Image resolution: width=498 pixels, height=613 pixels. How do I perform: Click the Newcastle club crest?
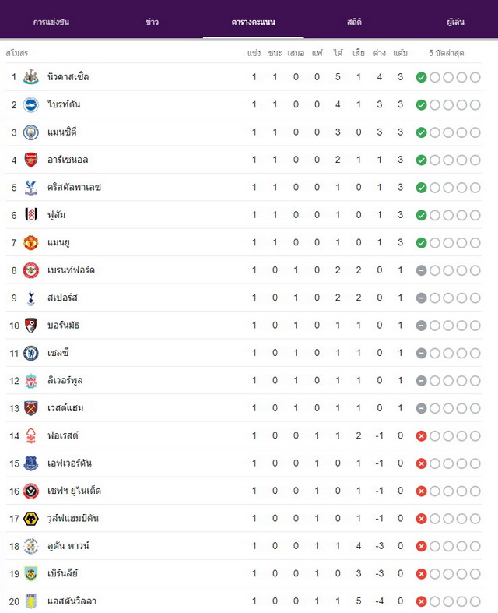[x=31, y=77]
